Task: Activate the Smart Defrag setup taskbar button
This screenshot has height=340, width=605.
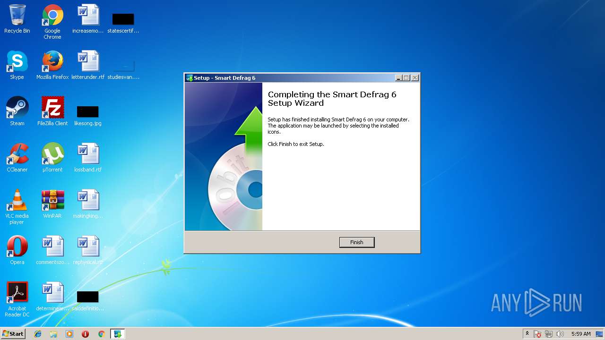Action: pos(117,334)
